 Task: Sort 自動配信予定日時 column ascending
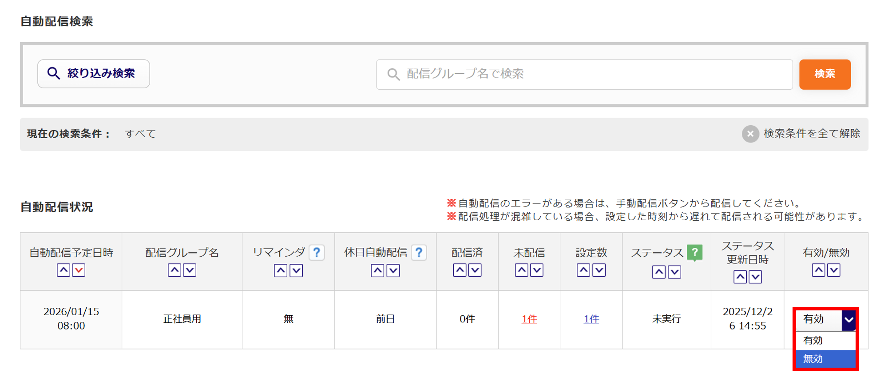pos(63,270)
